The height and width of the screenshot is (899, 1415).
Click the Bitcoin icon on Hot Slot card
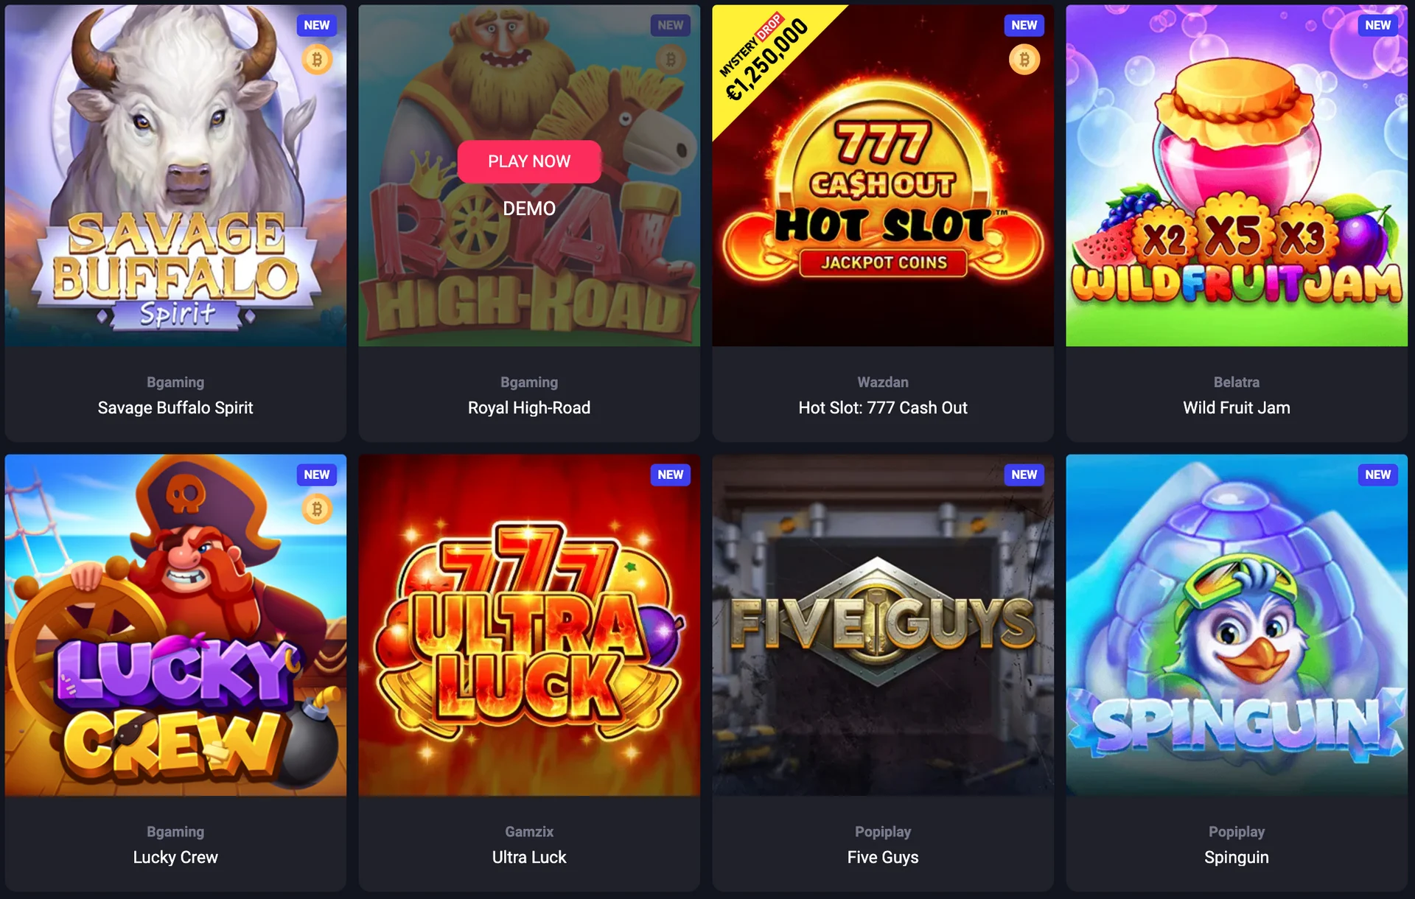click(1024, 60)
